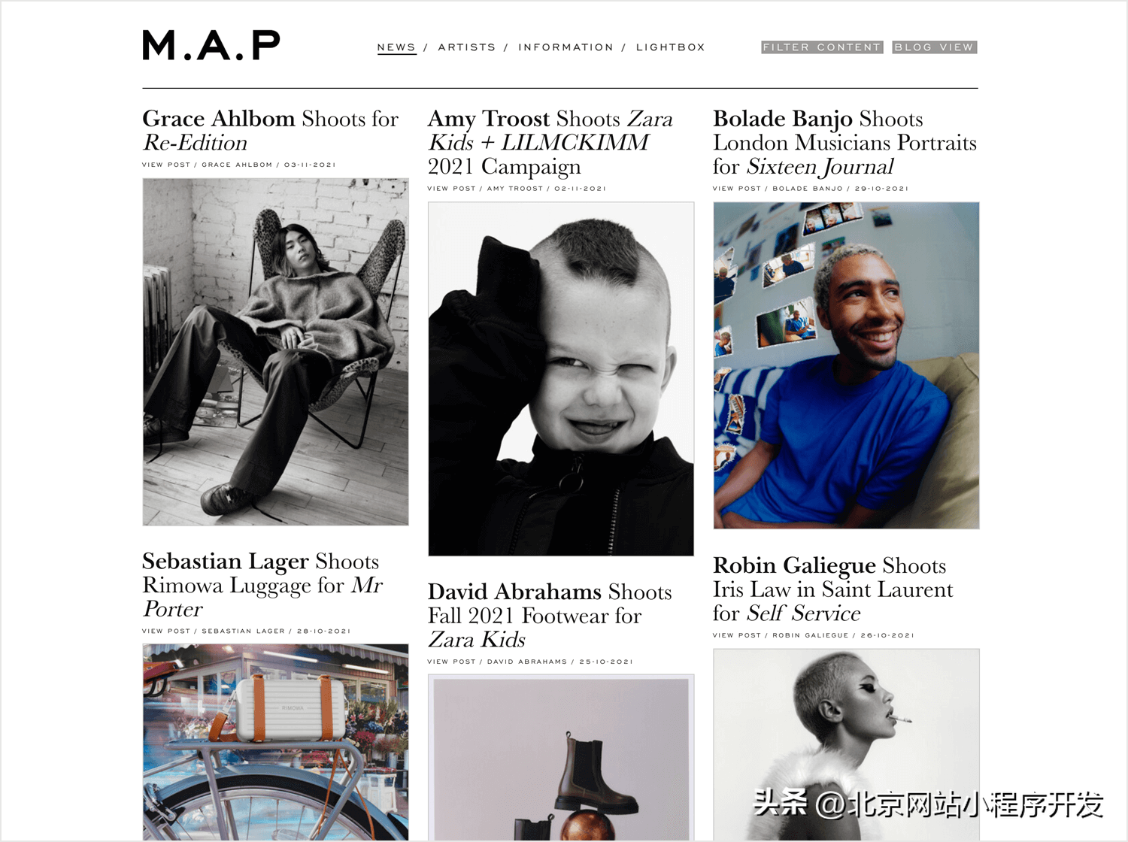Go to the Artists section
This screenshot has height=842, width=1128.
[467, 47]
